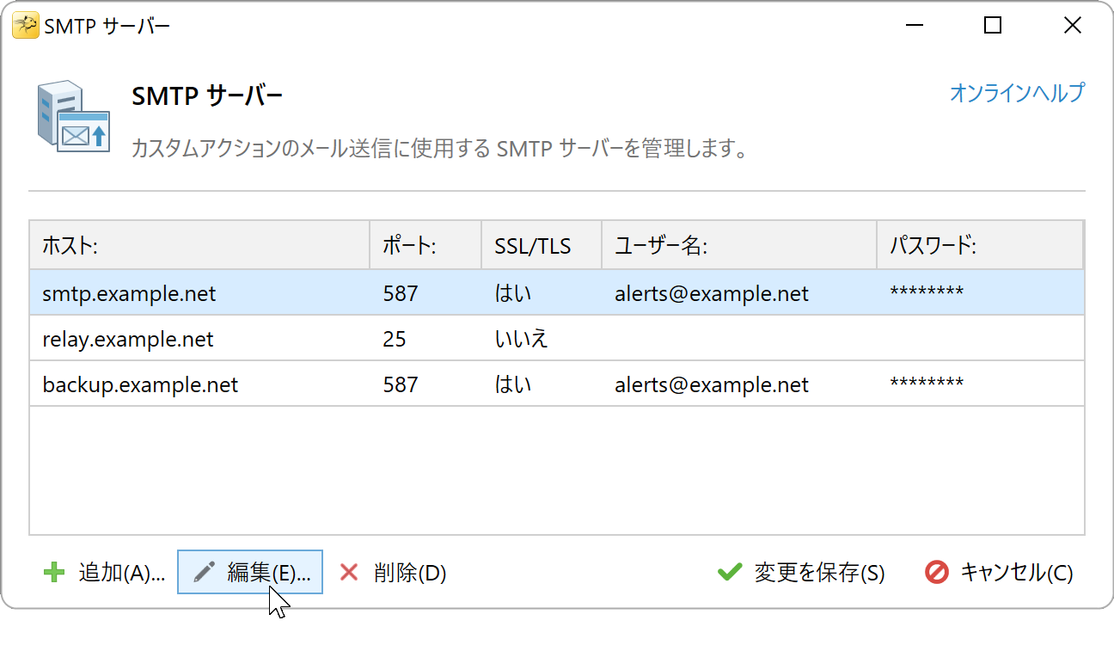Select the backup.example.net row
The height and width of the screenshot is (645, 1114).
[557, 384]
